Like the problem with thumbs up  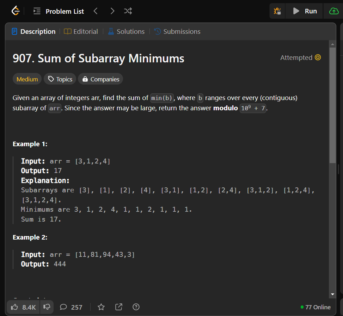23,307
